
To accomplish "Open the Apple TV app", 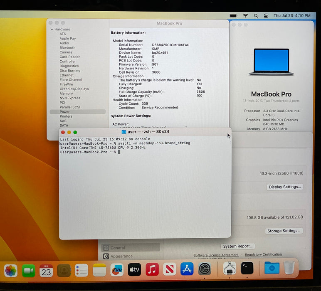I will (x=134, y=269).
